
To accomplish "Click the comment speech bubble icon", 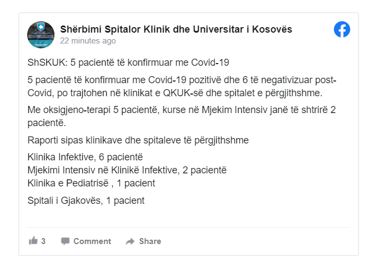I will [x=65, y=241].
